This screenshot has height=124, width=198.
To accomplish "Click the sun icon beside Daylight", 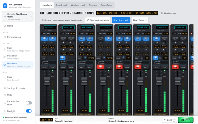I will pyautogui.click(x=5, y=111).
